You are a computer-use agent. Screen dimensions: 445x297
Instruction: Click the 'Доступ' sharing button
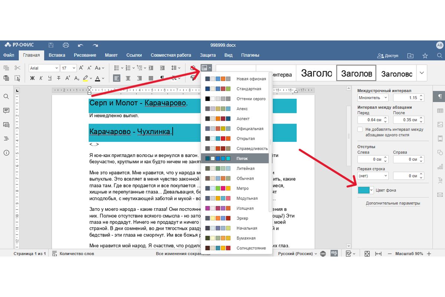(388, 56)
